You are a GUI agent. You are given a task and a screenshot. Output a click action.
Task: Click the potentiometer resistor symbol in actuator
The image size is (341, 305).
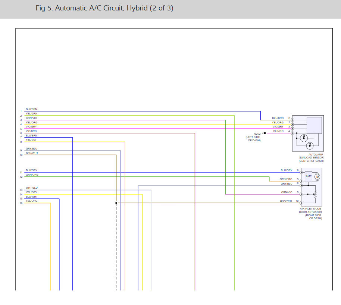coord(315,194)
